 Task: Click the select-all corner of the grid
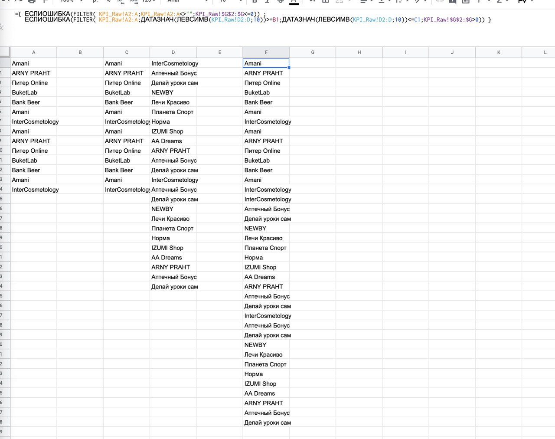pos(5,52)
